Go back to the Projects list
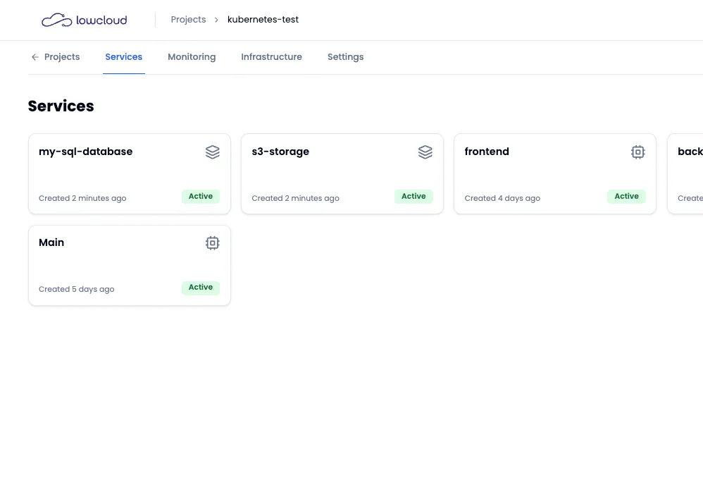Image resolution: width=703 pixels, height=480 pixels. tap(62, 56)
